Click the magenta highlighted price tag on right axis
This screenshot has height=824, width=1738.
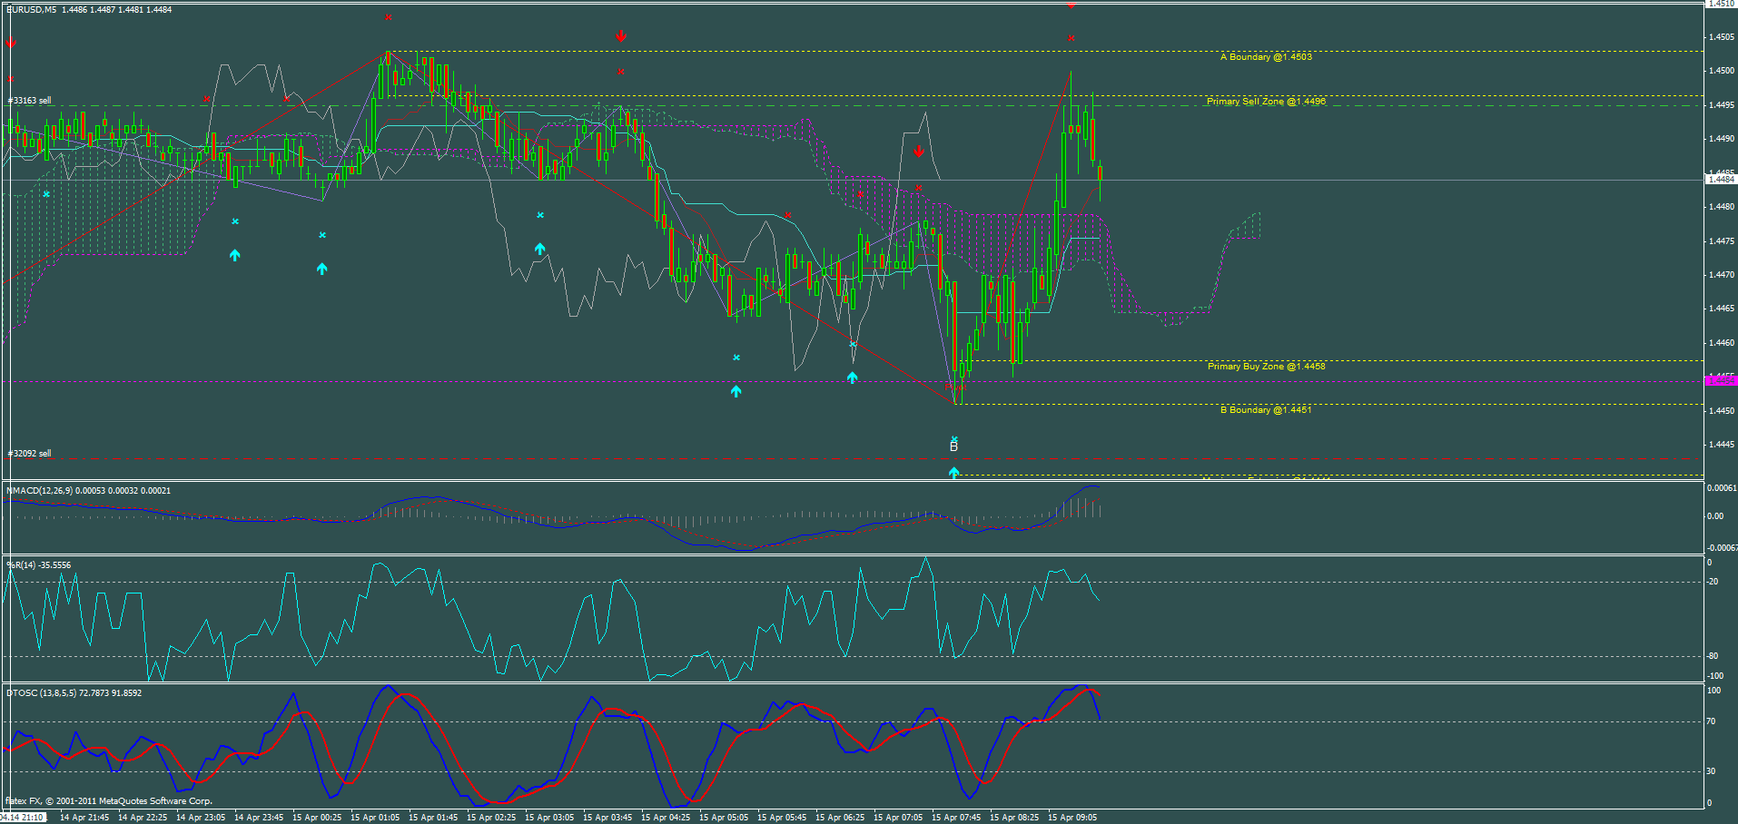[1723, 380]
